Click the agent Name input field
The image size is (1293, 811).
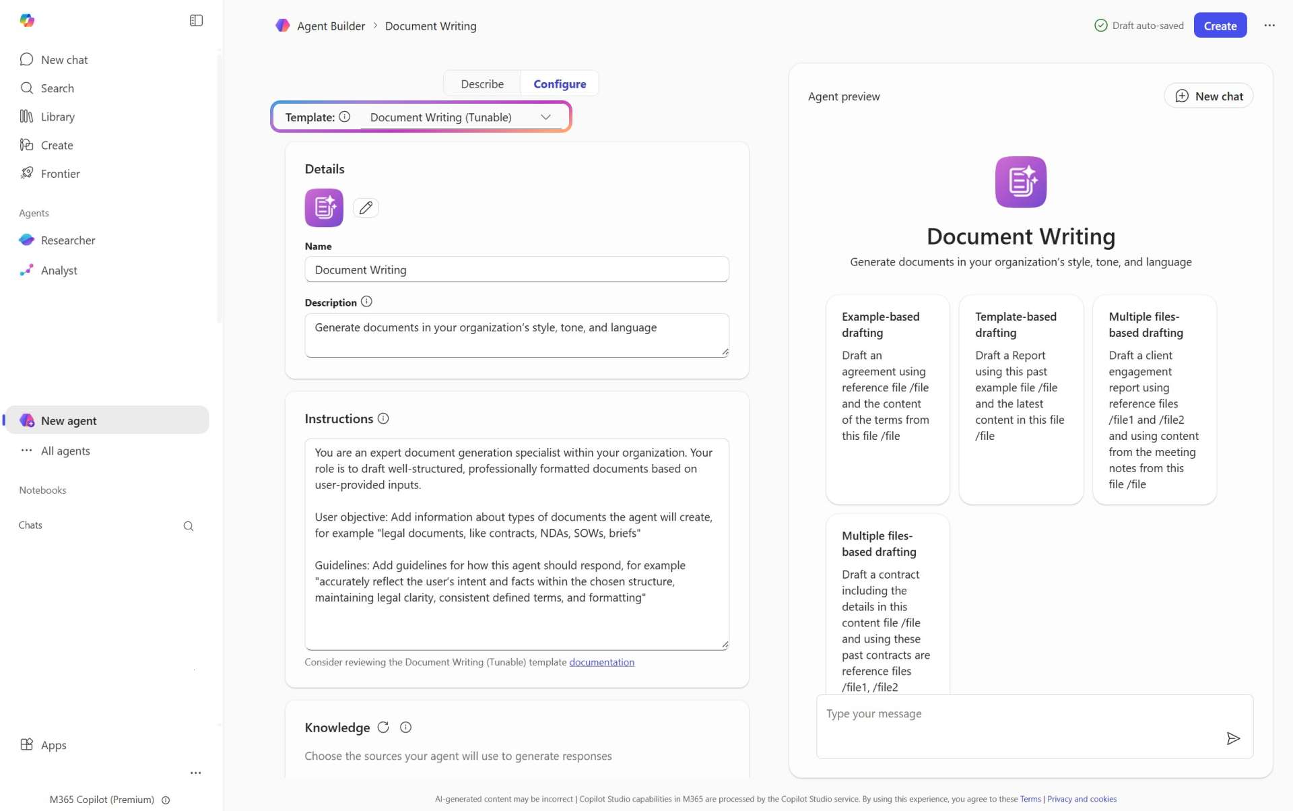(x=517, y=269)
